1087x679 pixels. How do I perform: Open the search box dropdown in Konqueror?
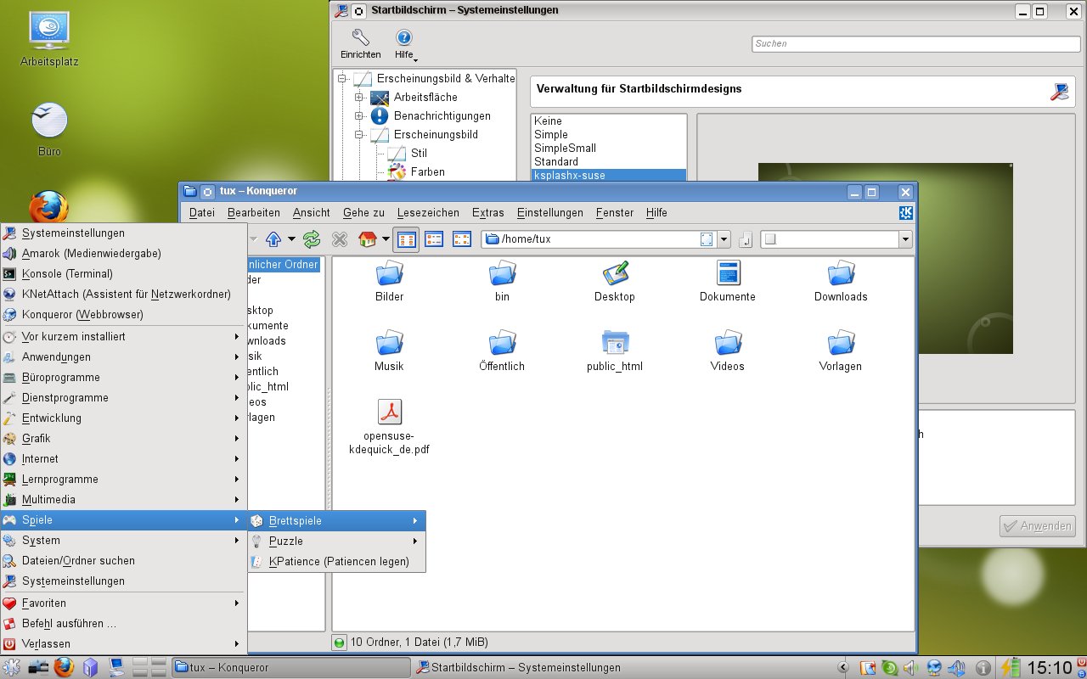tap(905, 239)
